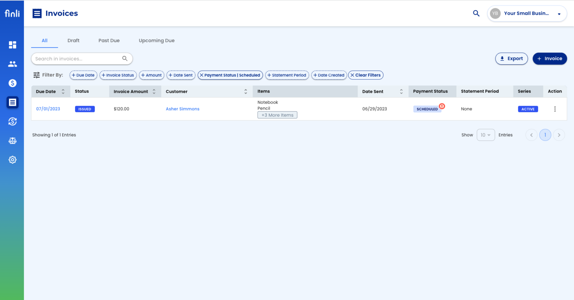Open recurring payments via the circular-arrows icon

point(12,121)
